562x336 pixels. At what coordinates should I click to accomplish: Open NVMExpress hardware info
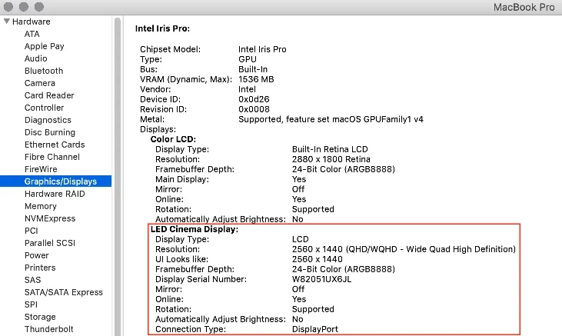[49, 218]
